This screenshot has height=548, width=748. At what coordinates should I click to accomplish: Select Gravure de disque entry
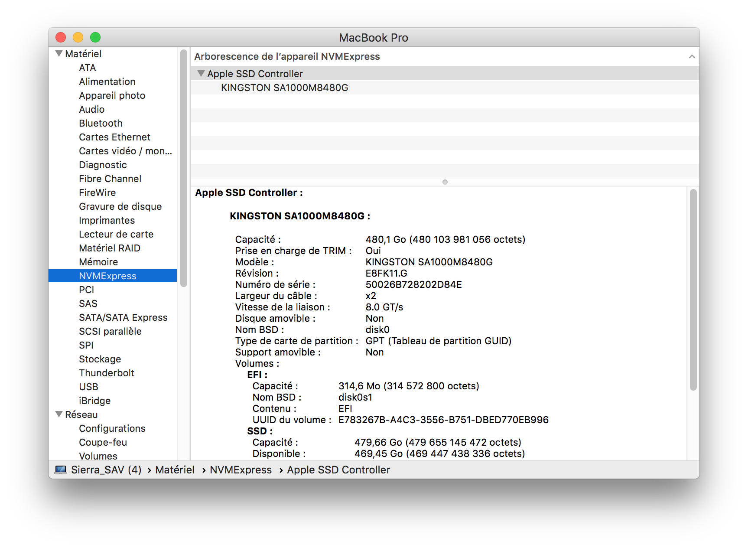[x=120, y=206]
